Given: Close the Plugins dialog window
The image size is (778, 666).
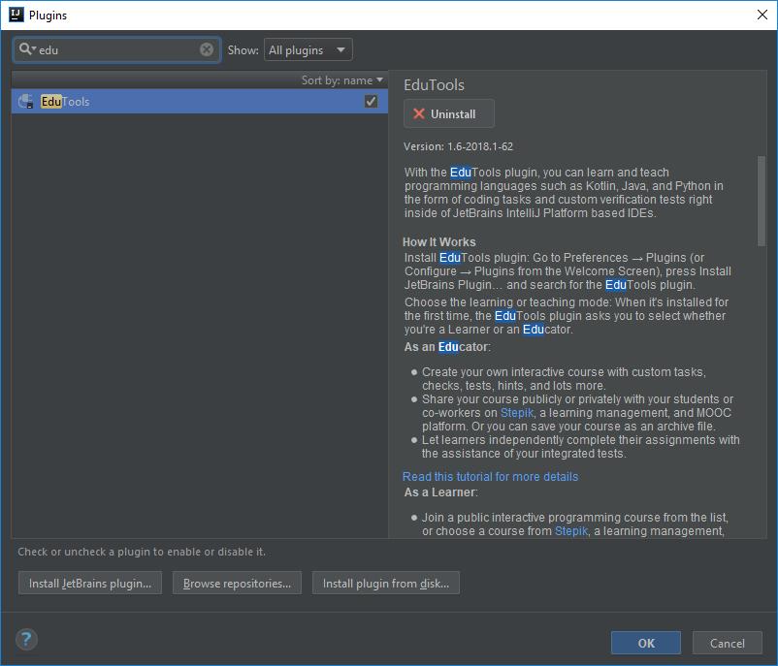Looking at the screenshot, I should click(762, 15).
